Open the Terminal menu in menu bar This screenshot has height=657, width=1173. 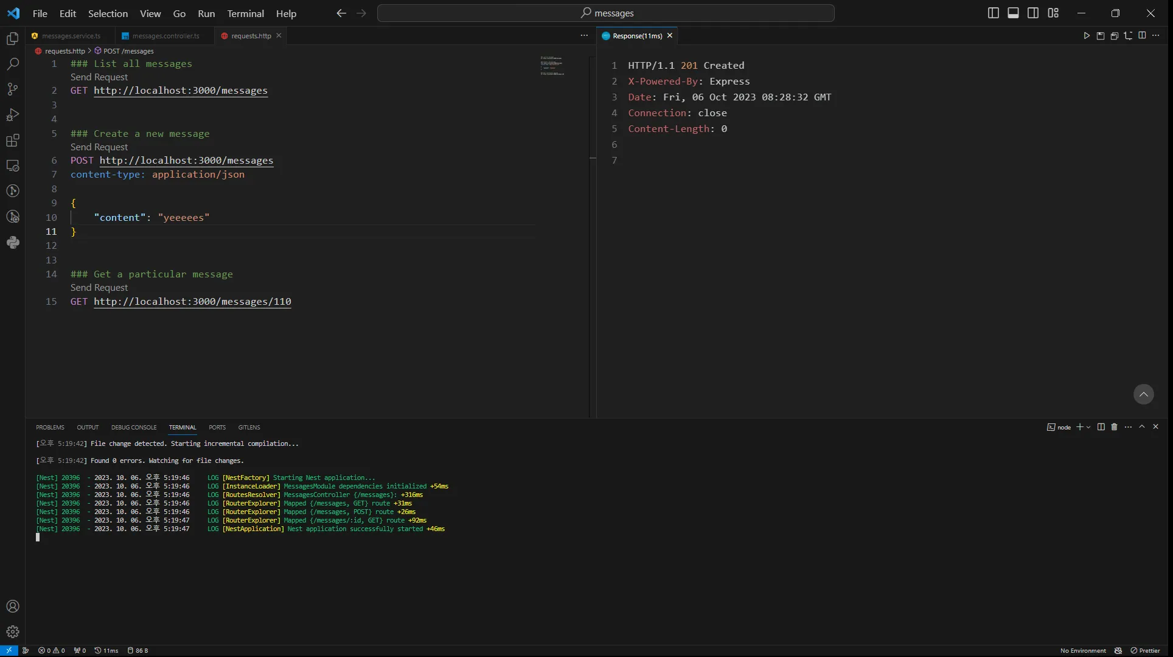[245, 13]
